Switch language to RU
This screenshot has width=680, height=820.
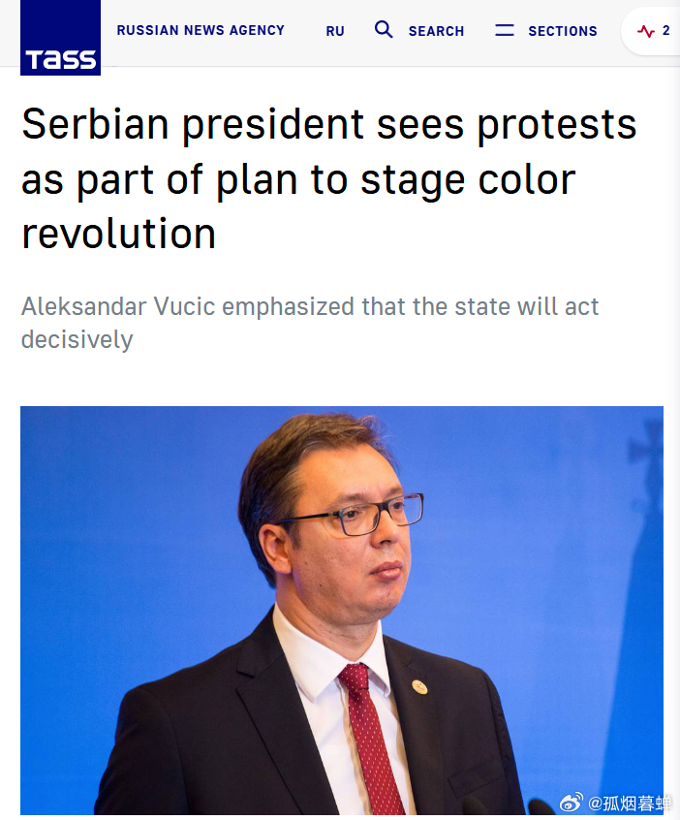(x=335, y=31)
